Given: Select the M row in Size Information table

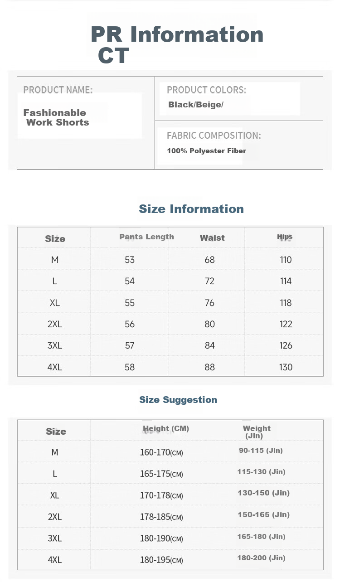Looking at the screenshot, I should point(170,260).
